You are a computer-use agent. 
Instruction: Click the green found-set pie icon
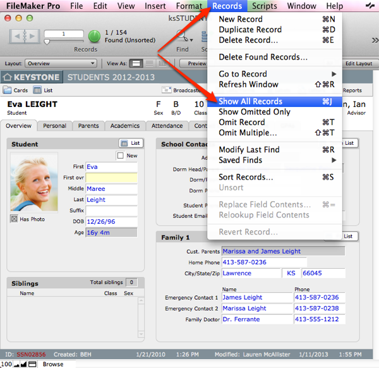[93, 35]
